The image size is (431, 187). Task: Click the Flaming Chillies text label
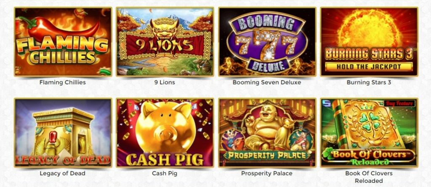click(63, 82)
